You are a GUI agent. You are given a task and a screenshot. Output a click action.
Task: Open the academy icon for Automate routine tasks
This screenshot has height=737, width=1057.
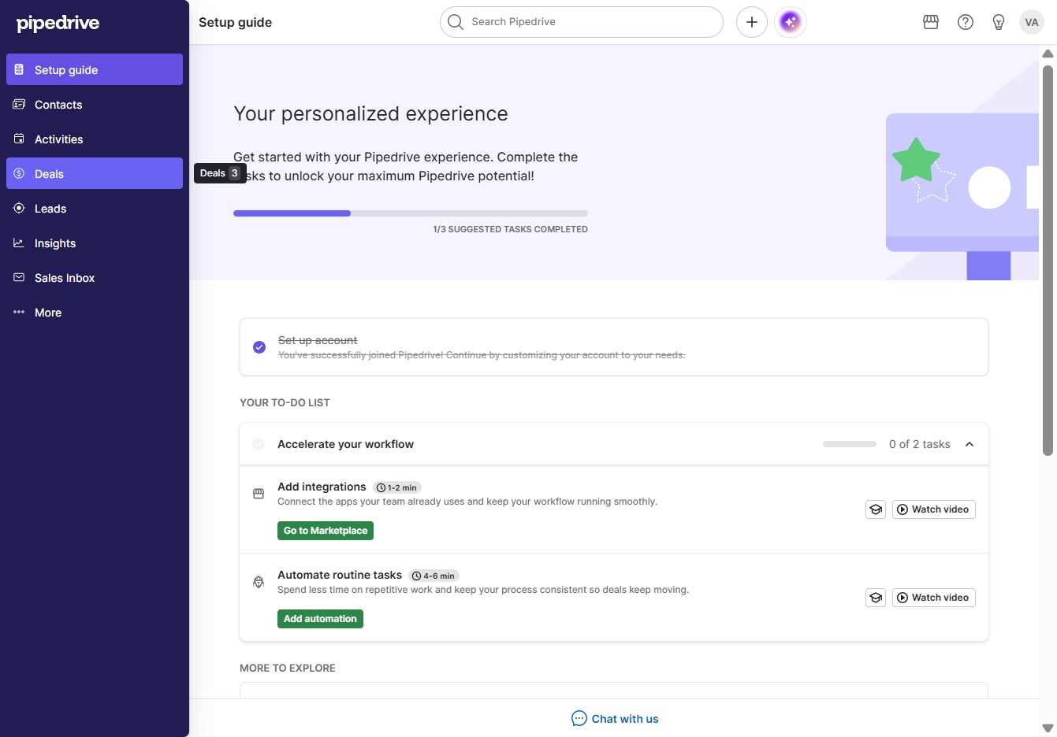click(876, 598)
